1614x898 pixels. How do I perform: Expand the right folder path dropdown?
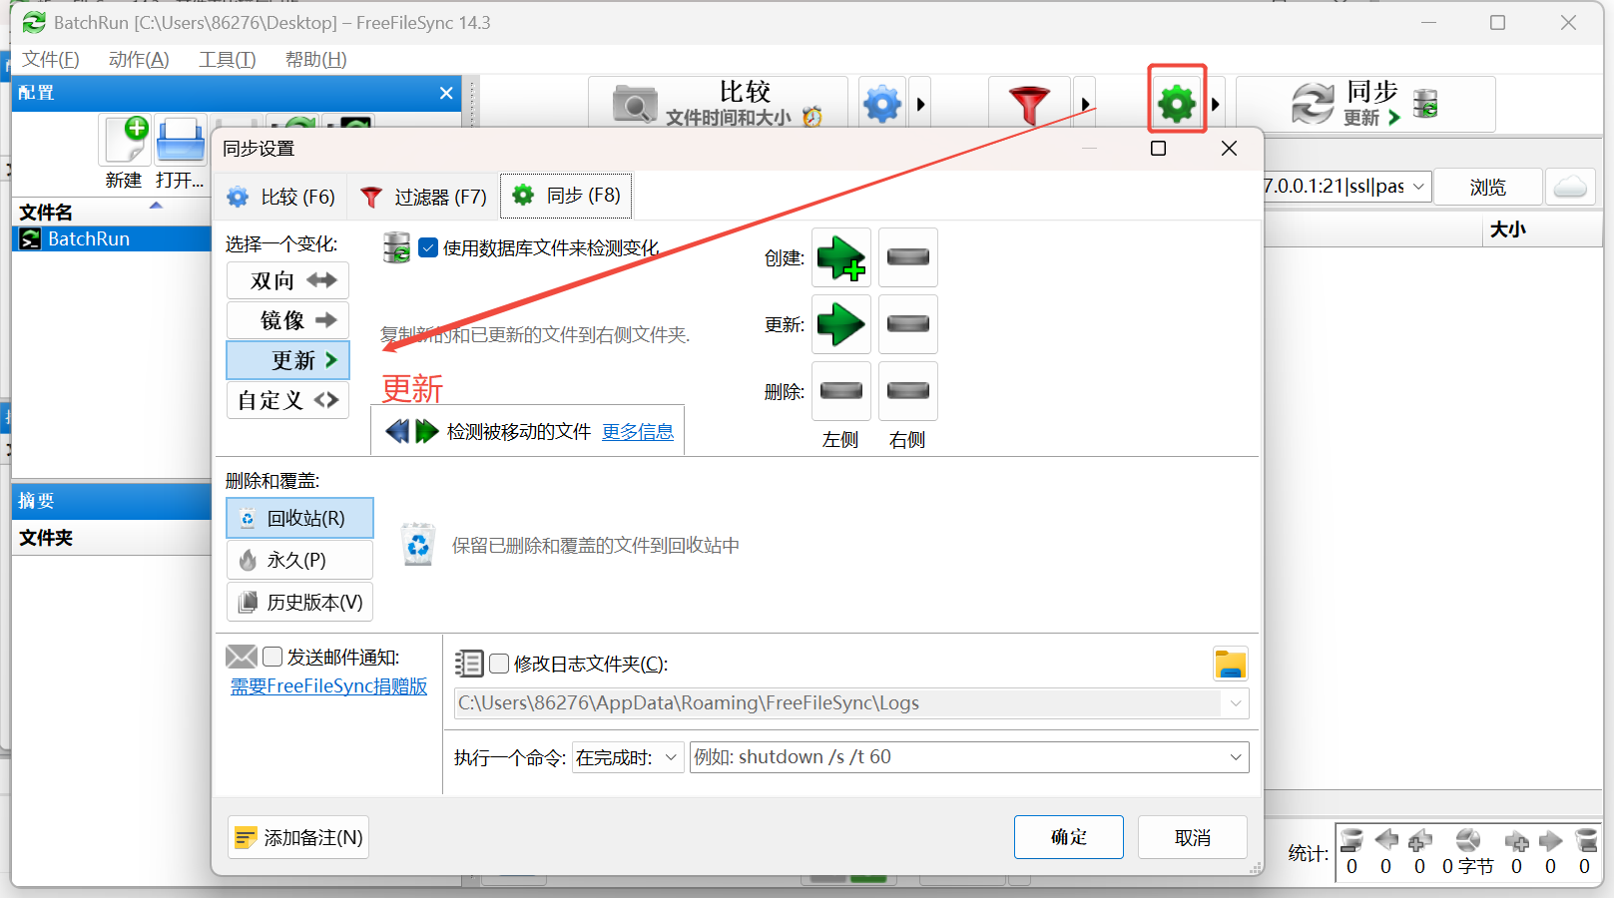click(1418, 187)
